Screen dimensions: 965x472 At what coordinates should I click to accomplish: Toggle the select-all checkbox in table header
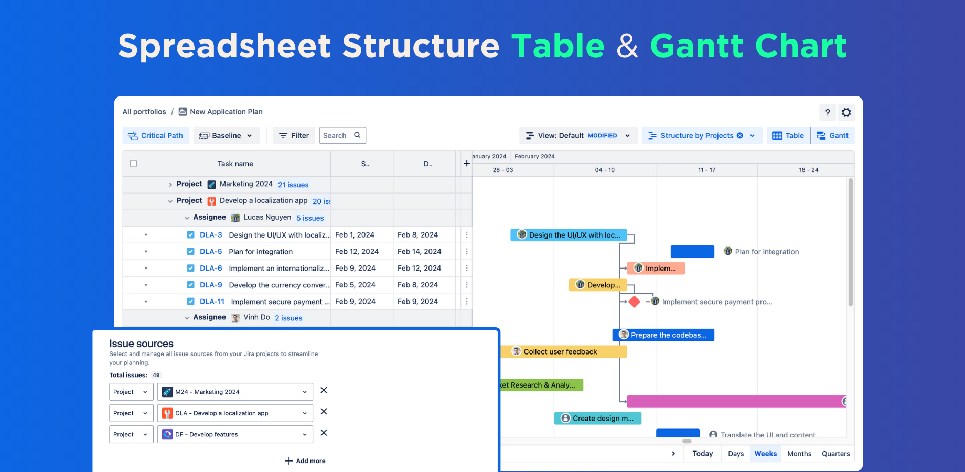(x=133, y=164)
